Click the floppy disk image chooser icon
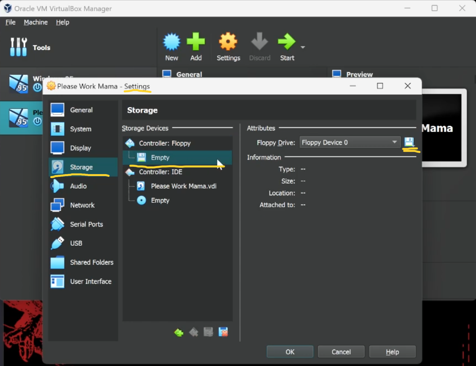Image resolution: width=476 pixels, height=366 pixels. point(409,142)
